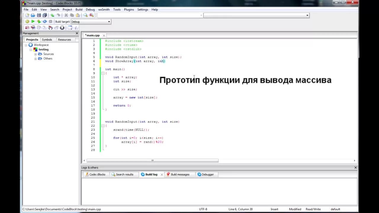Image resolution: width=379 pixels, height=213 pixels.
Task: Collapse the Workspace tree node
Action: 26,45
